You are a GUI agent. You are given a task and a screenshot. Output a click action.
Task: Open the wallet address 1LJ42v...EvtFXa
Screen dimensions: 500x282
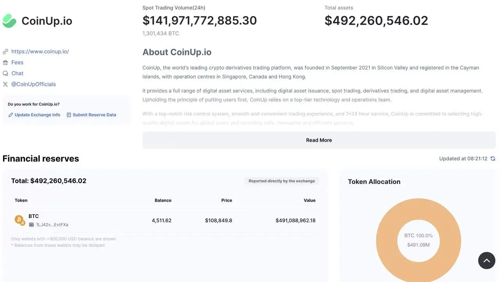click(x=52, y=225)
